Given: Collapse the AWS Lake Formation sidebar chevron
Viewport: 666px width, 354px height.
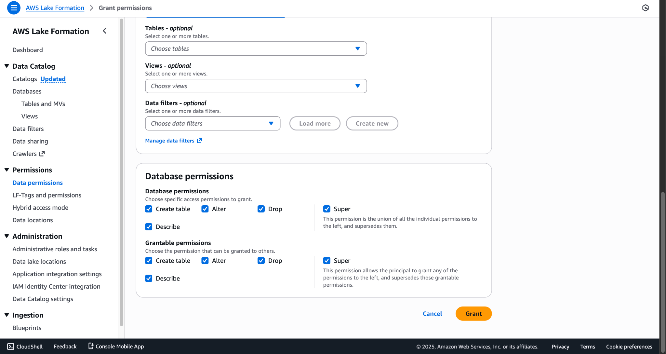Looking at the screenshot, I should (x=104, y=31).
